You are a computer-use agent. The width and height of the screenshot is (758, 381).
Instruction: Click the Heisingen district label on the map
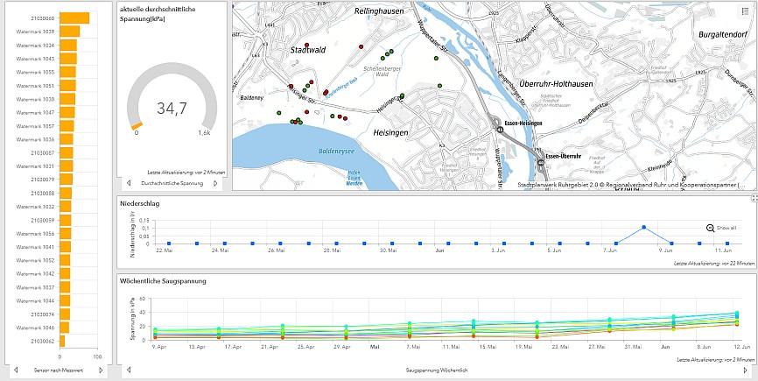[x=390, y=132]
